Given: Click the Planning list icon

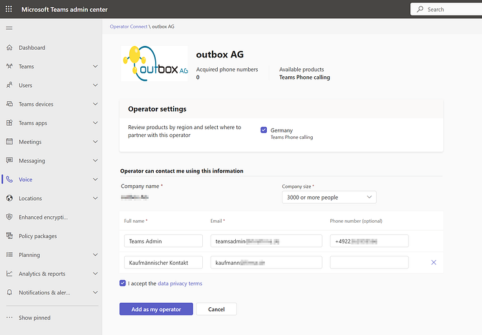Looking at the screenshot, I should (x=10, y=255).
